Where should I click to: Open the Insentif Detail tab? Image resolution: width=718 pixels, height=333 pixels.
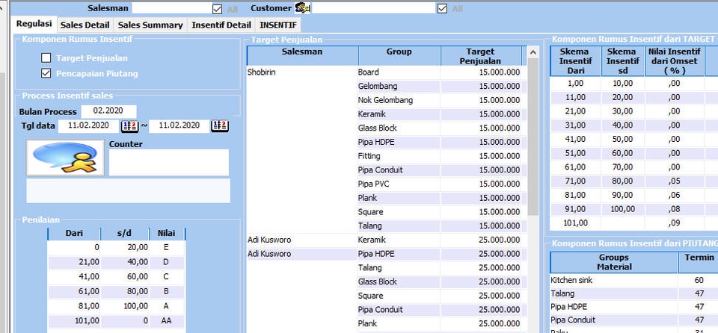pyautogui.click(x=221, y=25)
